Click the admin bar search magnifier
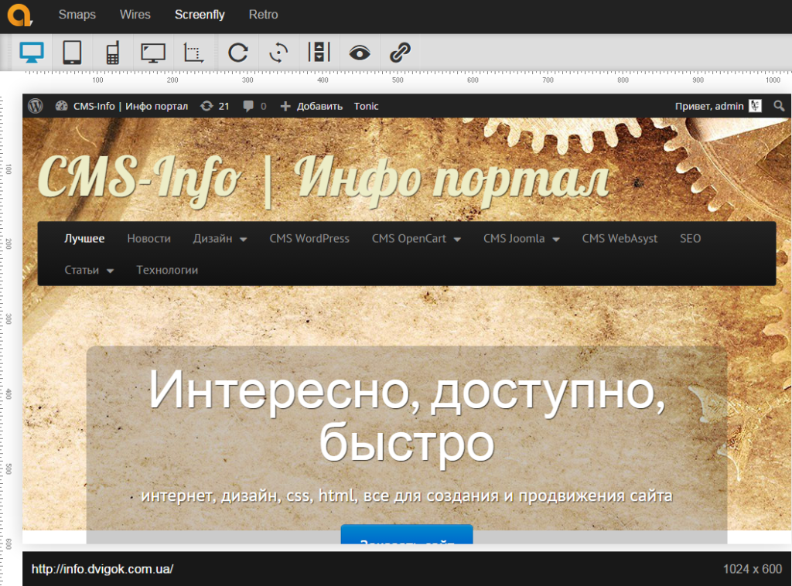 [x=779, y=106]
